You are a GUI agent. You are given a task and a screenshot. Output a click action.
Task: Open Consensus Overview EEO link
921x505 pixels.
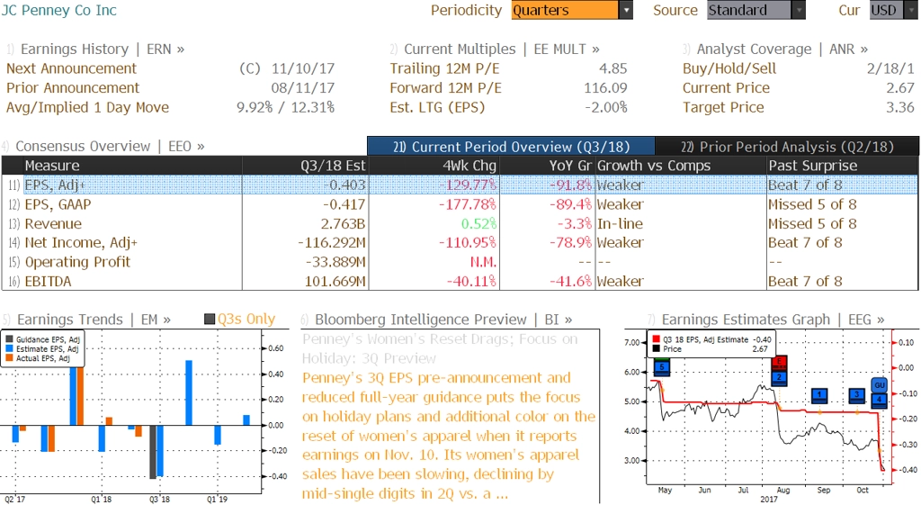(110, 146)
